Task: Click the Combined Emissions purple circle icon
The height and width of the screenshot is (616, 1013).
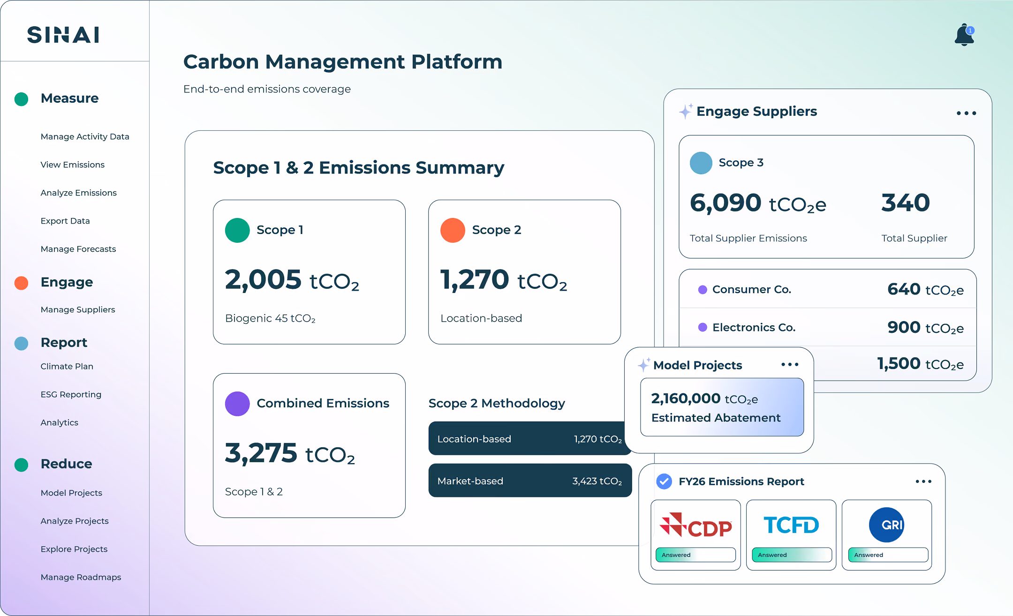Action: click(237, 404)
